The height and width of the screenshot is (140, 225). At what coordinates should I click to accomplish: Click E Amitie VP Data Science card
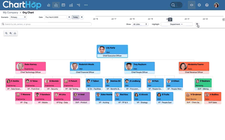coord(14,84)
